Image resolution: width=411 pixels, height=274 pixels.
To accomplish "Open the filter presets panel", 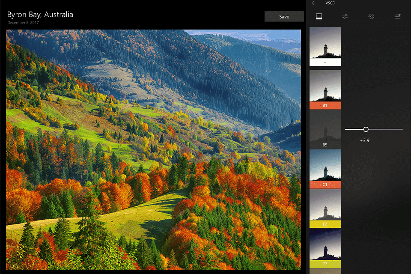I will coord(319,16).
